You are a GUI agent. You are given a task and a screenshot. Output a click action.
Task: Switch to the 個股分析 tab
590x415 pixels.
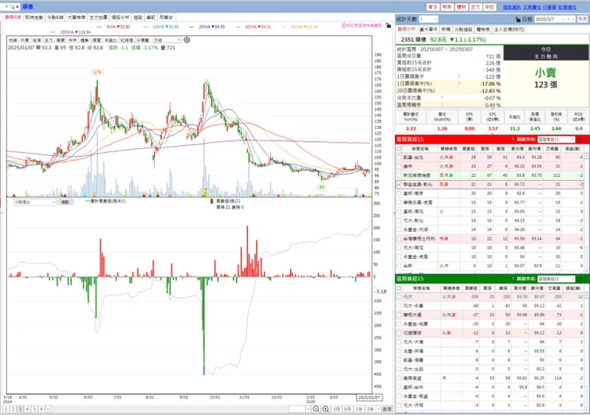tap(120, 18)
